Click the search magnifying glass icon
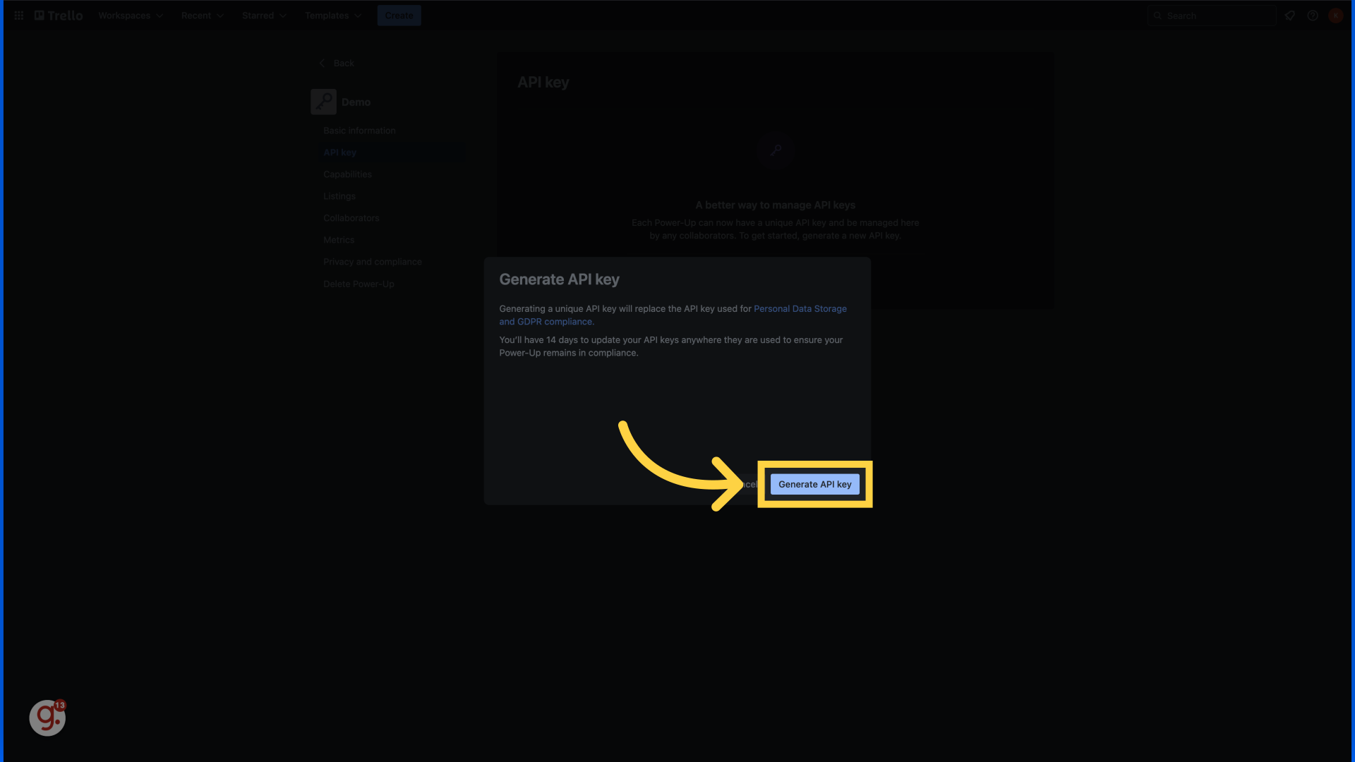 point(1157,15)
